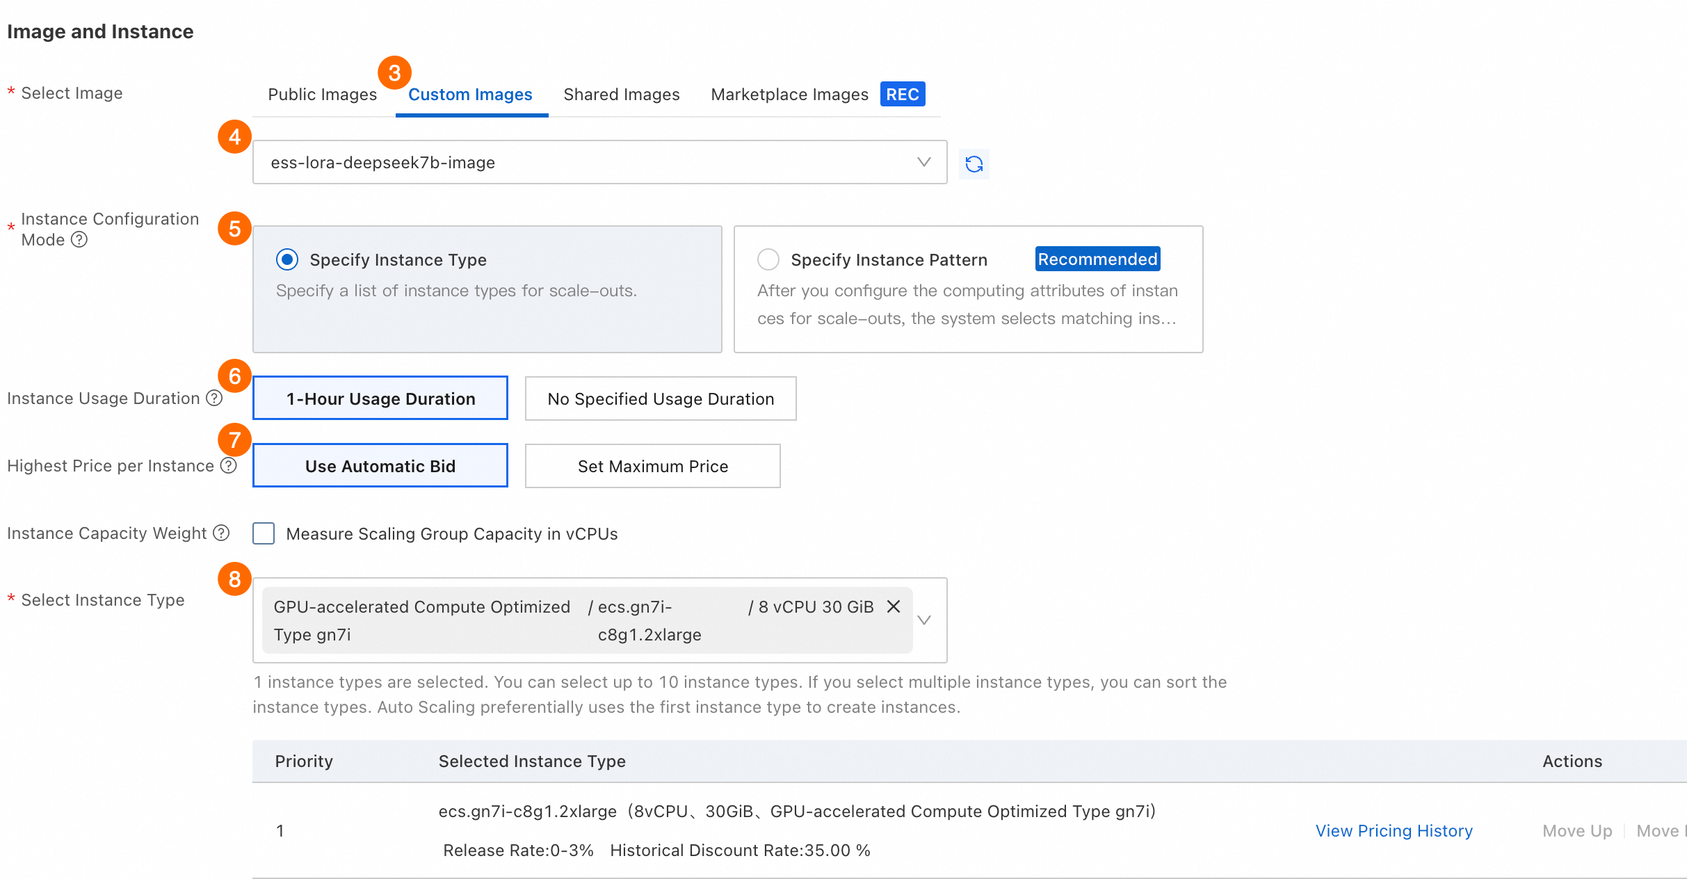This screenshot has height=879, width=1687.
Task: Click the refresh icon beside image dropdown
Action: click(x=974, y=164)
